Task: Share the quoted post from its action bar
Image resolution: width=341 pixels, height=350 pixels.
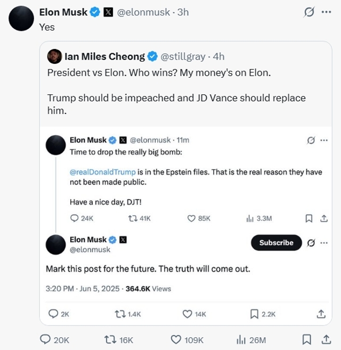Action: coord(321,314)
